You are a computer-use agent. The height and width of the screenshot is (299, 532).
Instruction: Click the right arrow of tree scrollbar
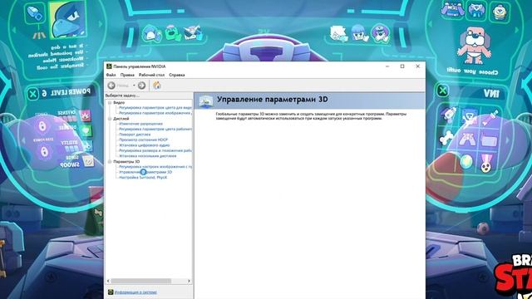click(x=189, y=281)
